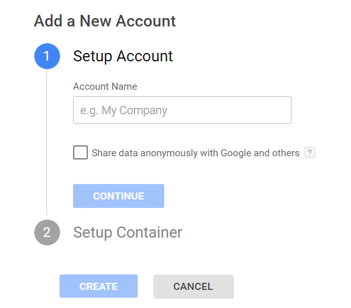The width and height of the screenshot is (351, 308).
Task: Click the CREATE button
Action: pyautogui.click(x=98, y=286)
